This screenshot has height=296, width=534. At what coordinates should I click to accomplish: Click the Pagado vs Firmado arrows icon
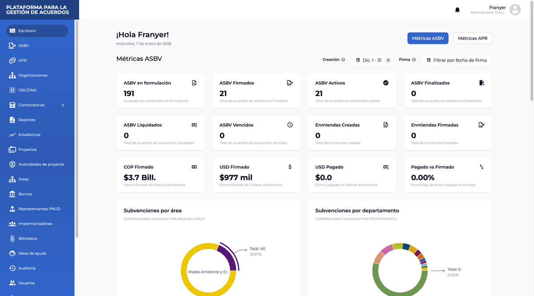pos(481,167)
